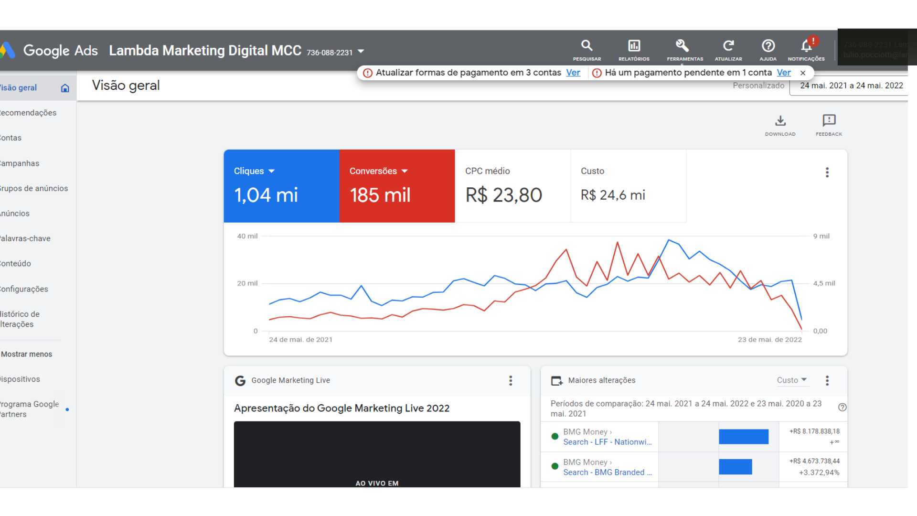Click the Maiores alterações card icon
917x516 pixels.
pos(557,380)
